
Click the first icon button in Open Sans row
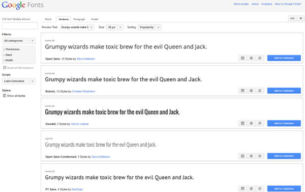(x=242, y=58)
